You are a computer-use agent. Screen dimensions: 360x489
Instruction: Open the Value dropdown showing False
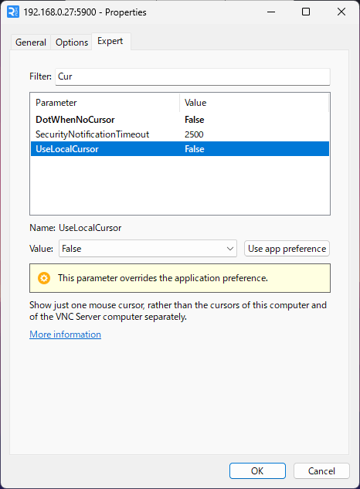click(x=148, y=249)
